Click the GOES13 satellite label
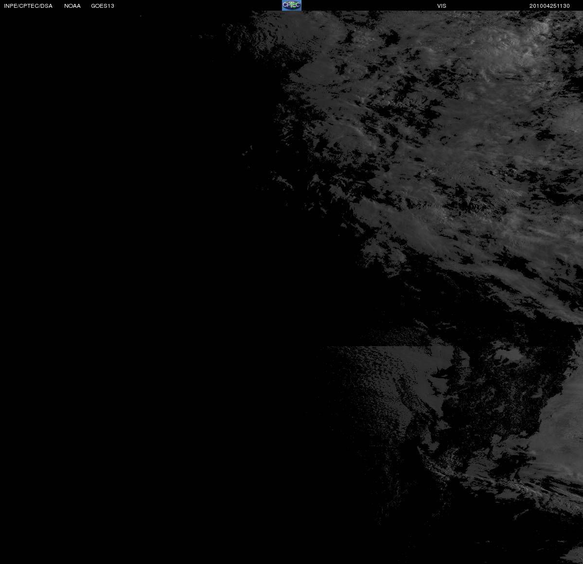The height and width of the screenshot is (564, 583). coord(103,6)
